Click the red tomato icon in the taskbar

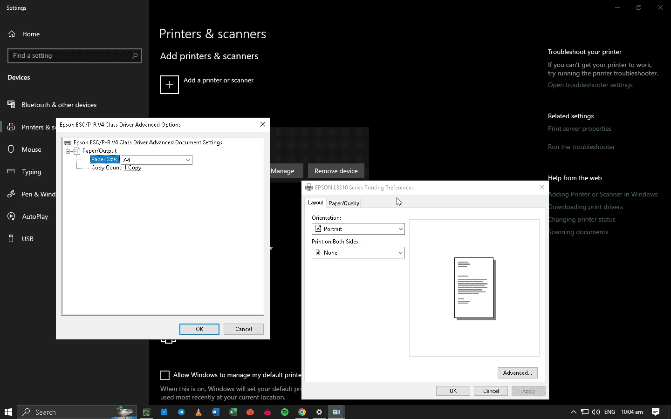click(250, 412)
